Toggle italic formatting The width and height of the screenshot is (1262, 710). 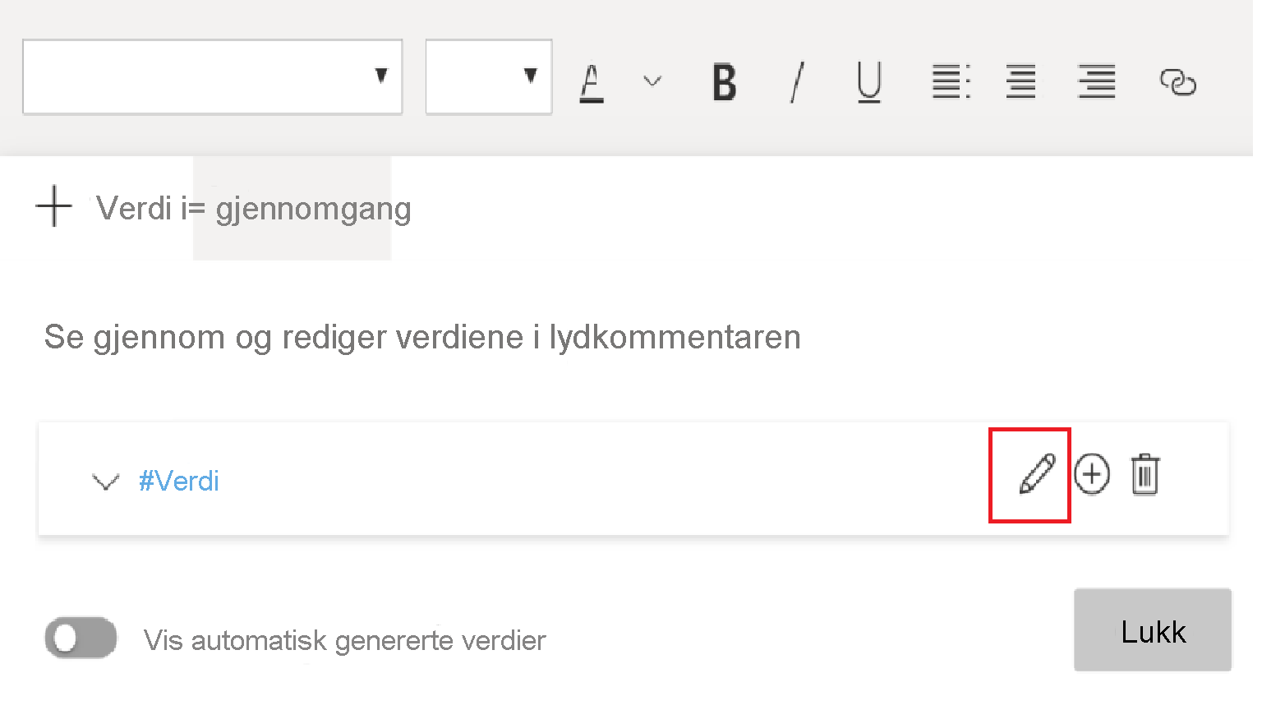click(797, 82)
